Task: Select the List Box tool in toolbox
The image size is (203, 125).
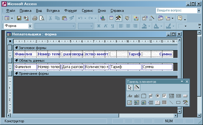Action: pyautogui.click(x=178, y=96)
